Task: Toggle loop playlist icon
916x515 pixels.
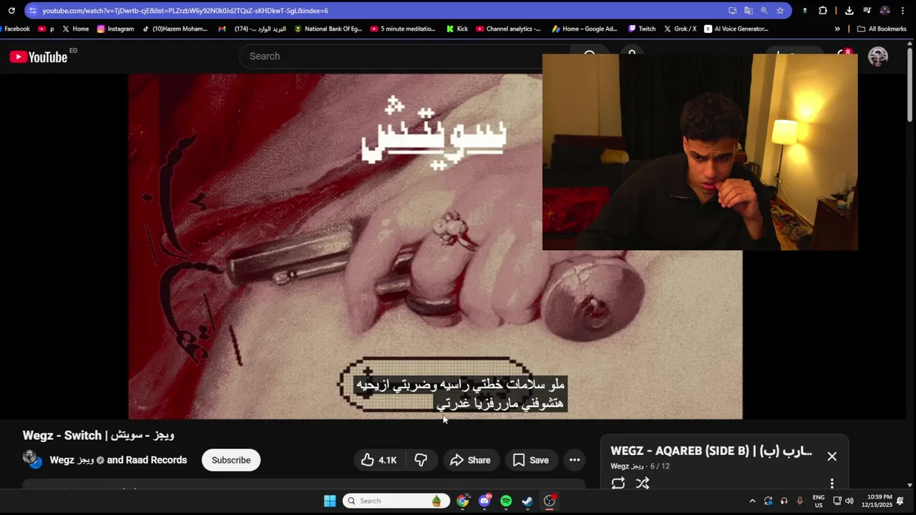Action: pos(618,484)
